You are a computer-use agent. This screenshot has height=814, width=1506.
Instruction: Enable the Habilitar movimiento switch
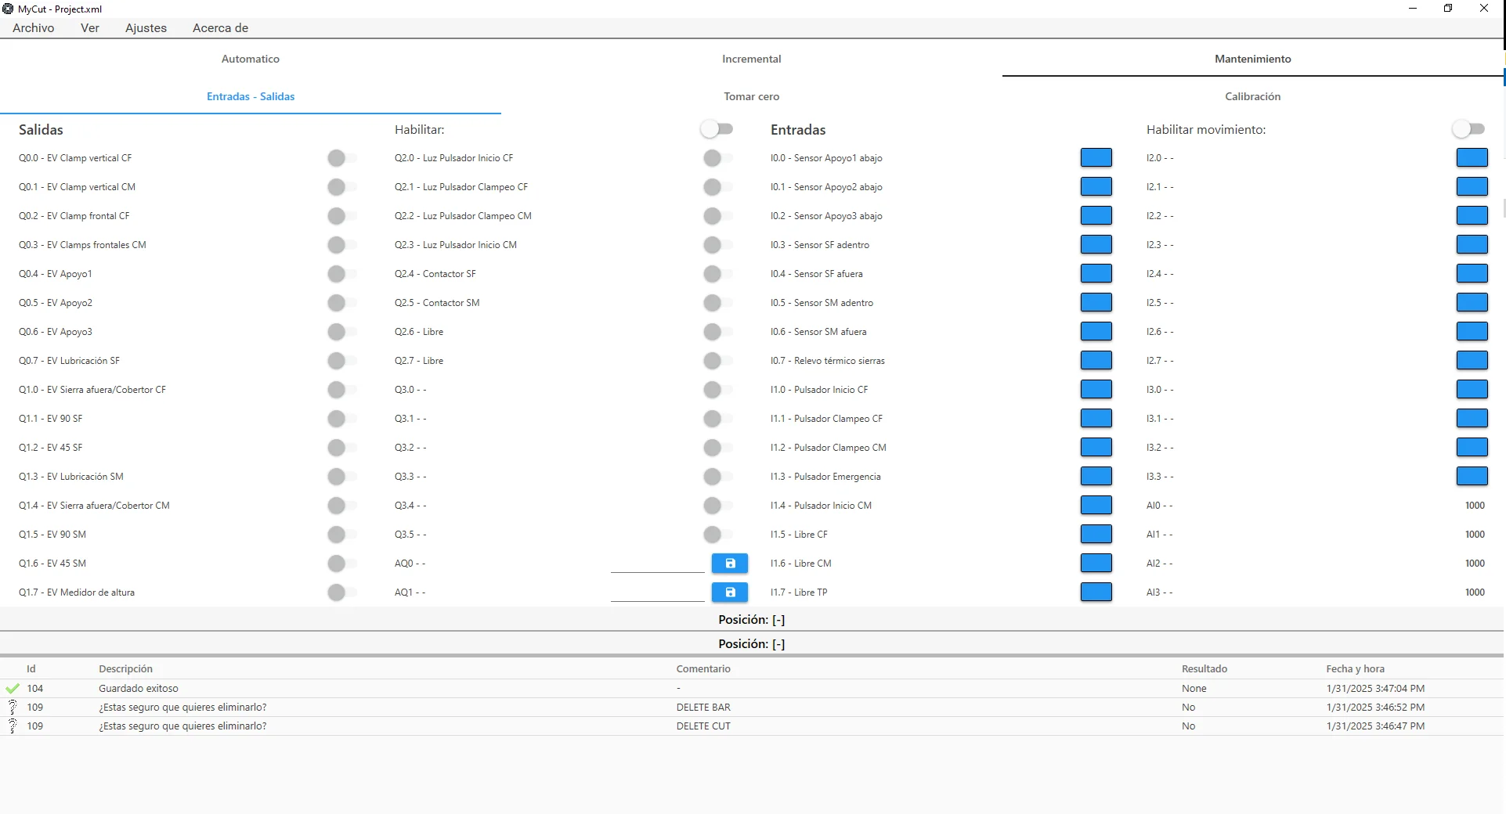(1468, 129)
